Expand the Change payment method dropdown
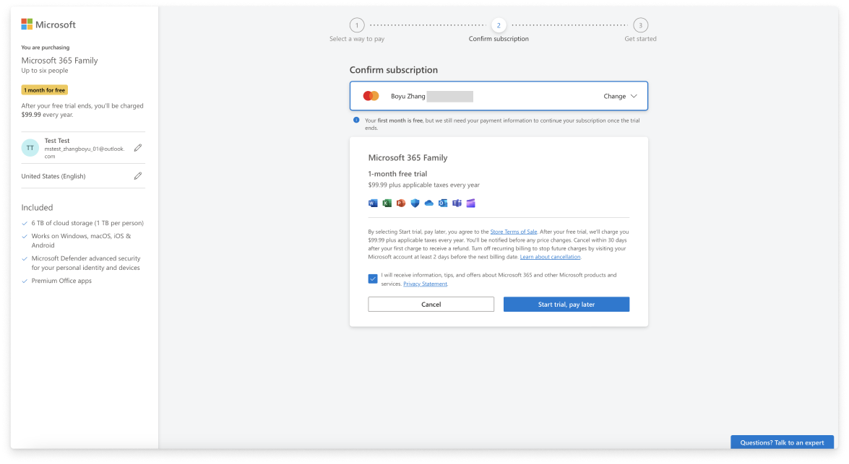Image resolution: width=849 pixels, height=464 pixels. (621, 96)
